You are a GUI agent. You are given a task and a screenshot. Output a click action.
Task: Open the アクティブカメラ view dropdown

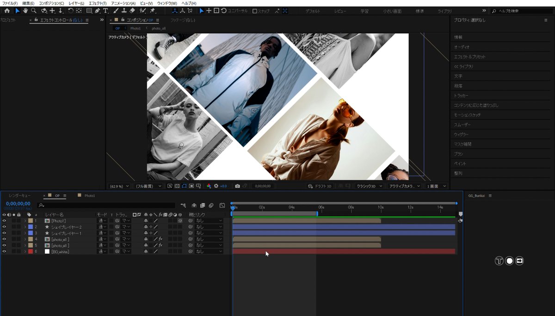[x=405, y=186]
